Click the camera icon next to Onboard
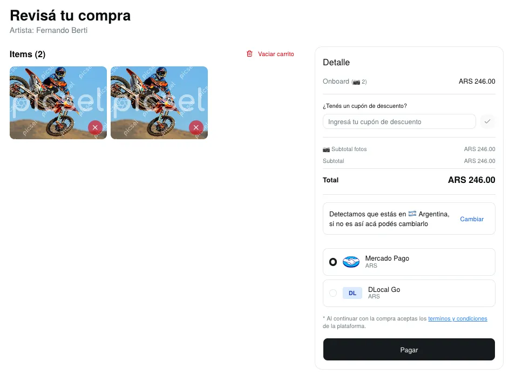 (356, 82)
